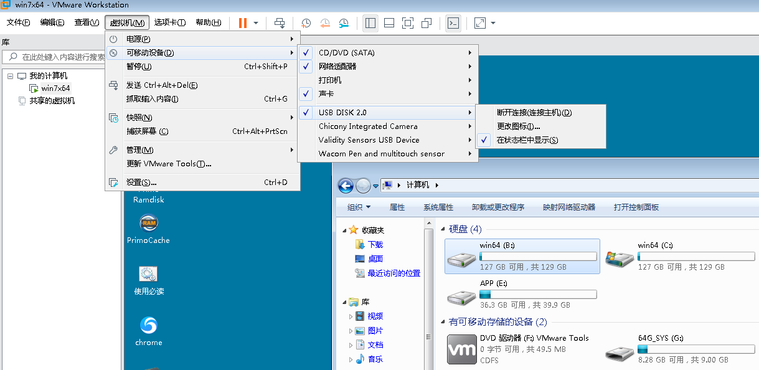Click the orange pause virtual machine icon
The width and height of the screenshot is (759, 370).
pyautogui.click(x=243, y=23)
